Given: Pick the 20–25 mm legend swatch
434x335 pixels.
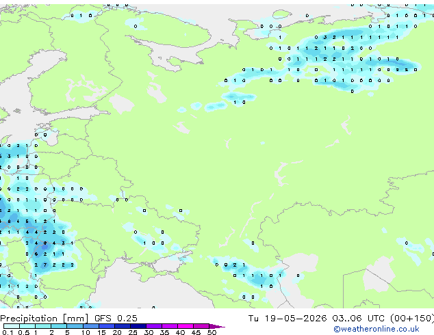Looking at the screenshot, I should click(x=122, y=326).
